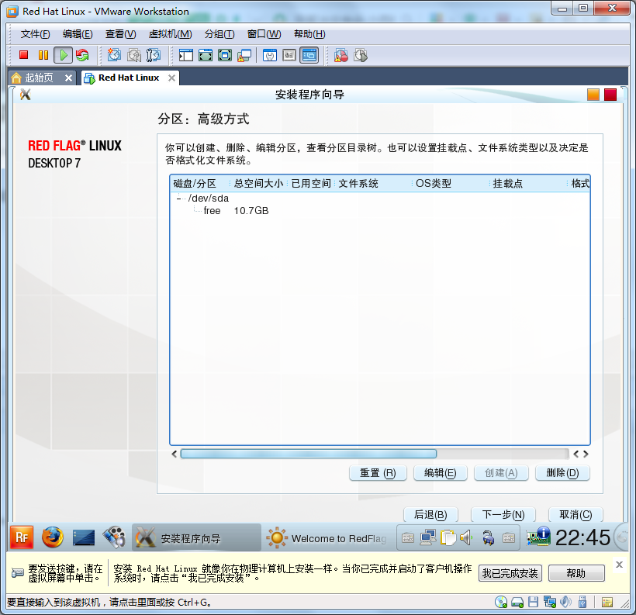
Task: Open the 查看(V) menu
Action: point(120,34)
